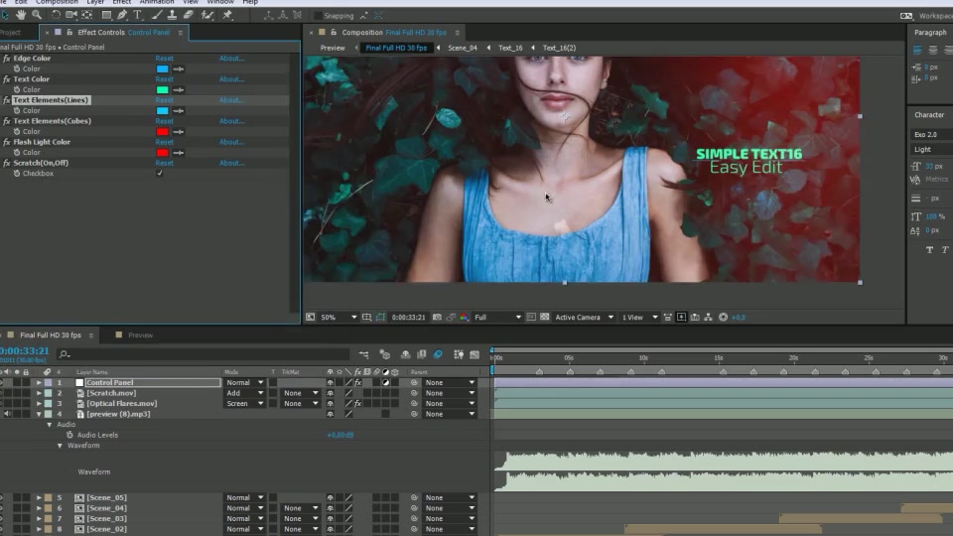
Task: Click About for Text Color effect
Action: [x=231, y=79]
